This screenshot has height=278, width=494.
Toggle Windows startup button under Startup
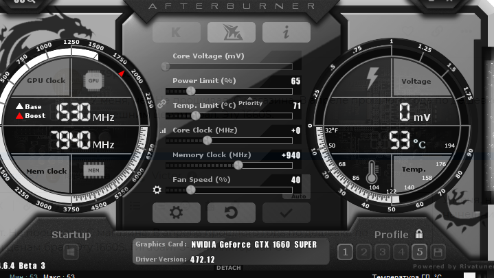point(71,252)
